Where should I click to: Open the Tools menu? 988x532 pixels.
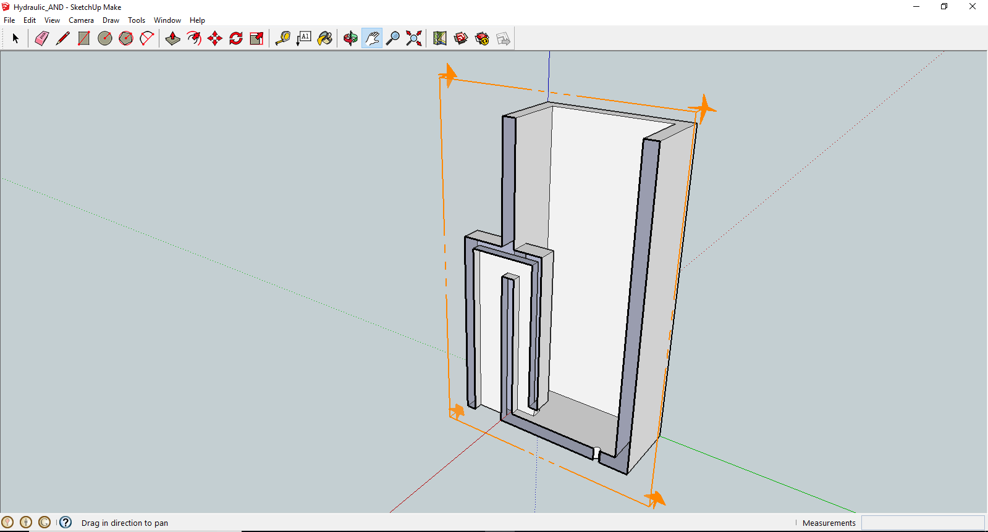(x=137, y=20)
